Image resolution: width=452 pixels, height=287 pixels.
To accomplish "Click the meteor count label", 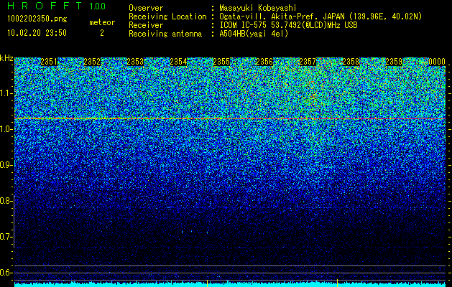I will click(x=102, y=22).
